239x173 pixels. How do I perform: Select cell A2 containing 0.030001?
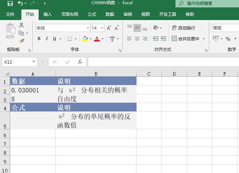pos(33,90)
